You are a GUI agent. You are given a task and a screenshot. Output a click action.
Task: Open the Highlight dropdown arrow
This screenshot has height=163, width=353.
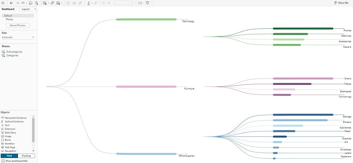tap(92, 3)
